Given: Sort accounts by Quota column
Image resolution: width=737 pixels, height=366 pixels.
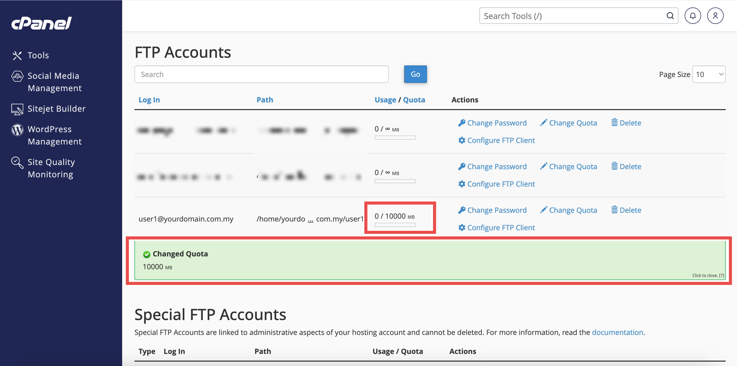Looking at the screenshot, I should 414,100.
